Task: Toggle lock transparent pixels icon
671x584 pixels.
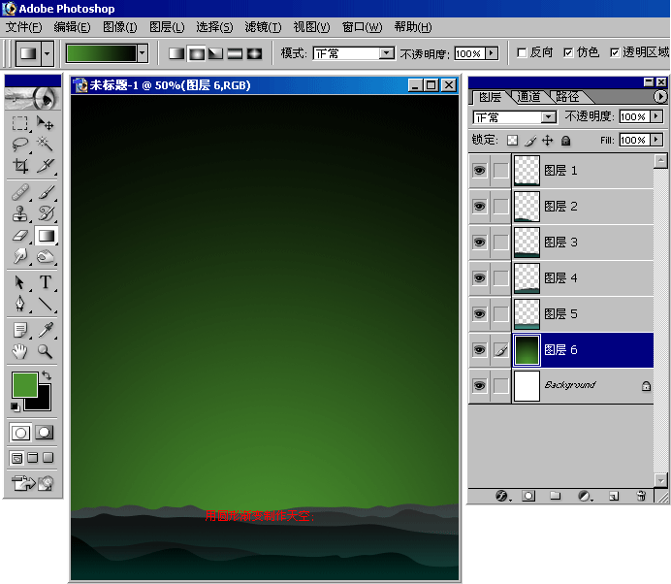Action: [512, 141]
